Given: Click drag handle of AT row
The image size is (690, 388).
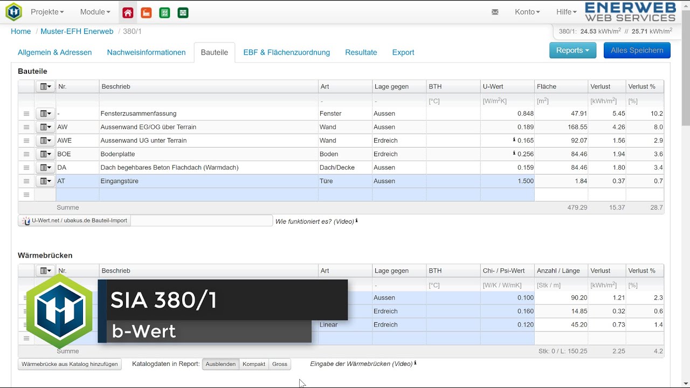Looking at the screenshot, I should tap(26, 181).
